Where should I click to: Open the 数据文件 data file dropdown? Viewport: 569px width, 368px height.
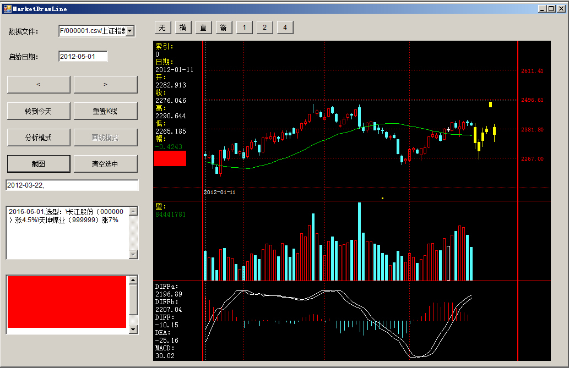pos(130,31)
